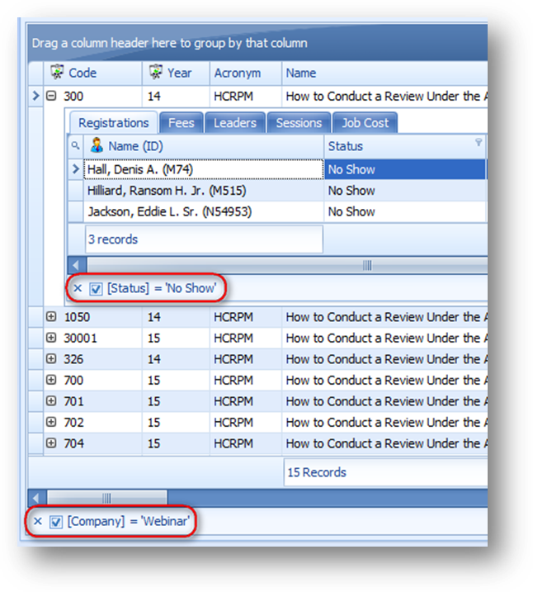This screenshot has width=533, height=592.
Task: Click the group-by panel drag hint
Action: pyautogui.click(x=169, y=43)
